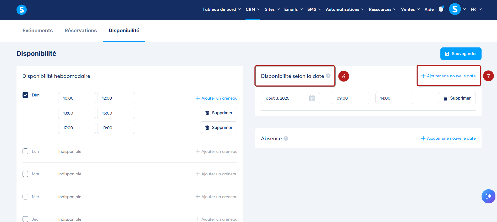Select the Disponibilité tab
The width and height of the screenshot is (497, 222).
[124, 30]
